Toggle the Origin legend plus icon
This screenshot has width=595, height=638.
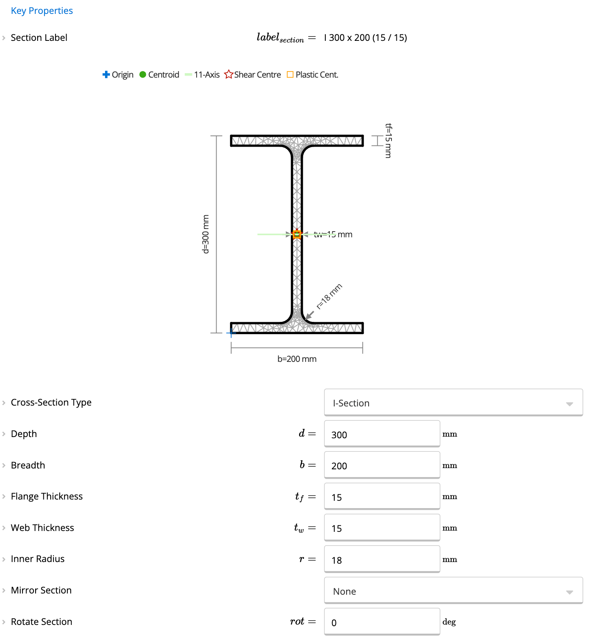[106, 74]
